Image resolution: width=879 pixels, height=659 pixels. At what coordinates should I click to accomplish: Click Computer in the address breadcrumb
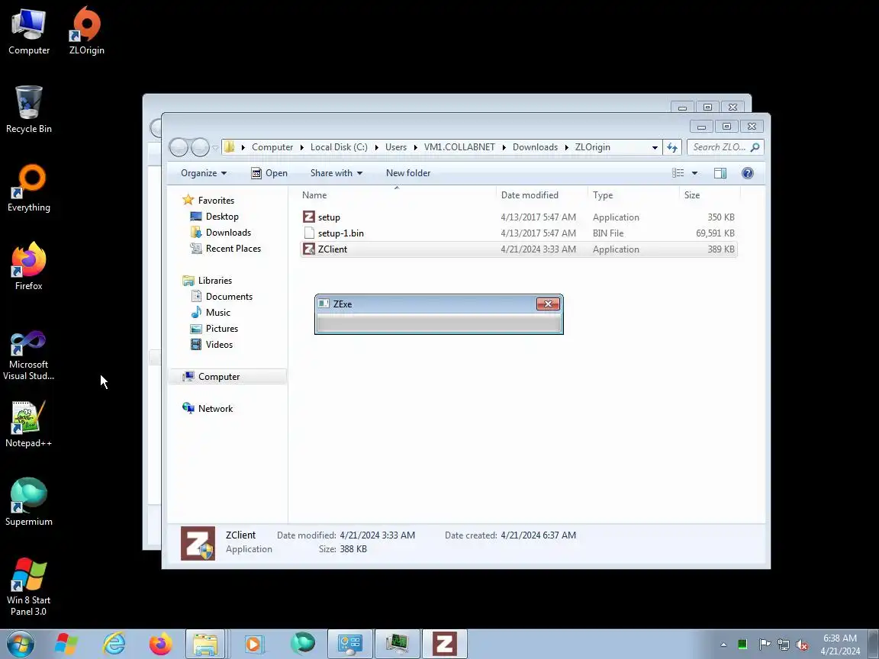pos(272,147)
